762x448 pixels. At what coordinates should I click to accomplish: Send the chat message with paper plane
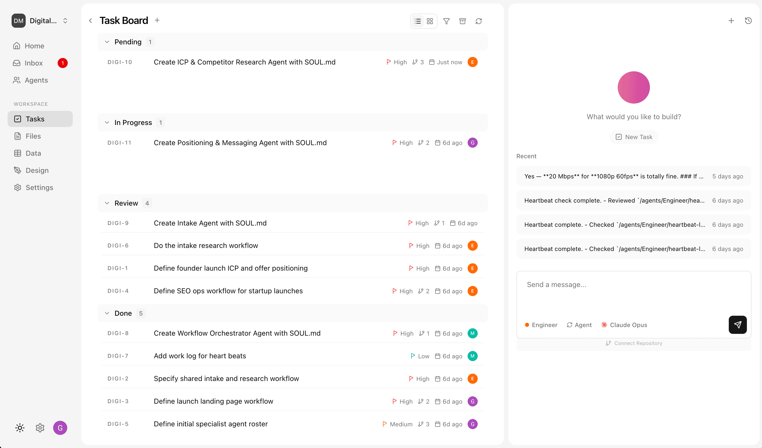pos(738,324)
